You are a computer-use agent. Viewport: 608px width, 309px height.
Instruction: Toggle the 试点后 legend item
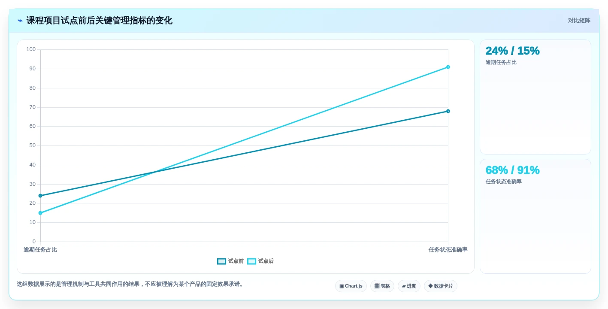pos(260,261)
